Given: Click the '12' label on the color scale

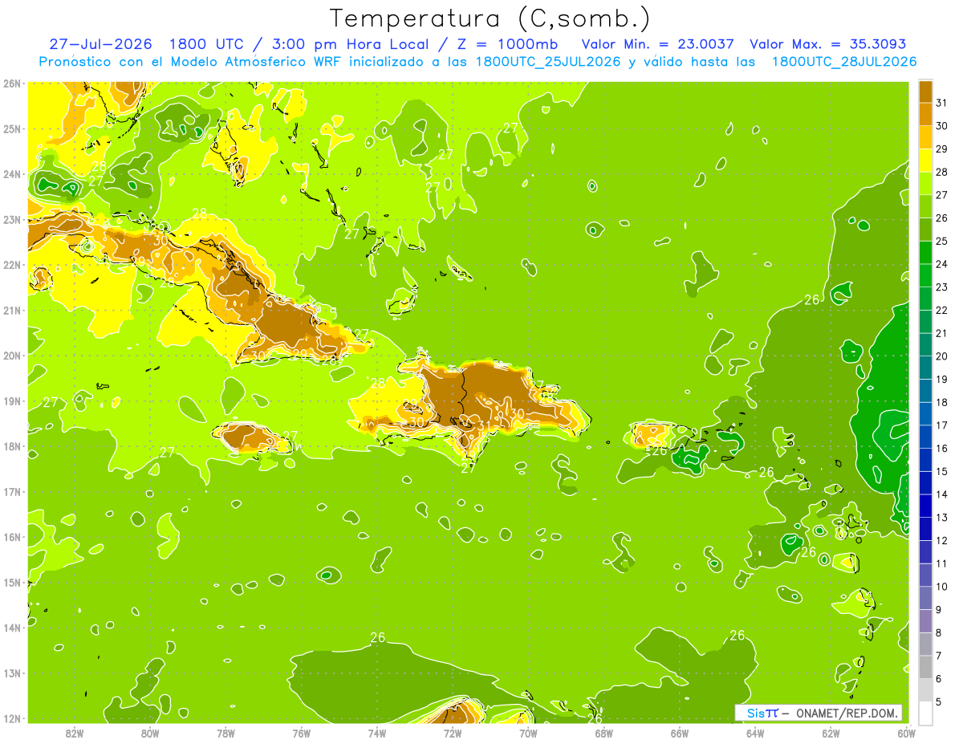Looking at the screenshot, I should tap(941, 540).
